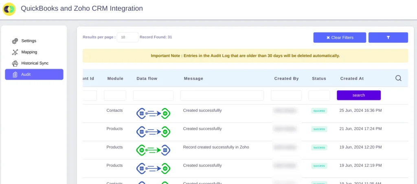Image resolution: width=417 pixels, height=184 pixels.
Task: Click the funnel filter button
Action: (x=388, y=38)
